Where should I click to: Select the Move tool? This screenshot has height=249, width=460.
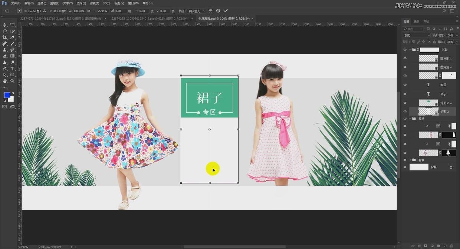[5, 25]
